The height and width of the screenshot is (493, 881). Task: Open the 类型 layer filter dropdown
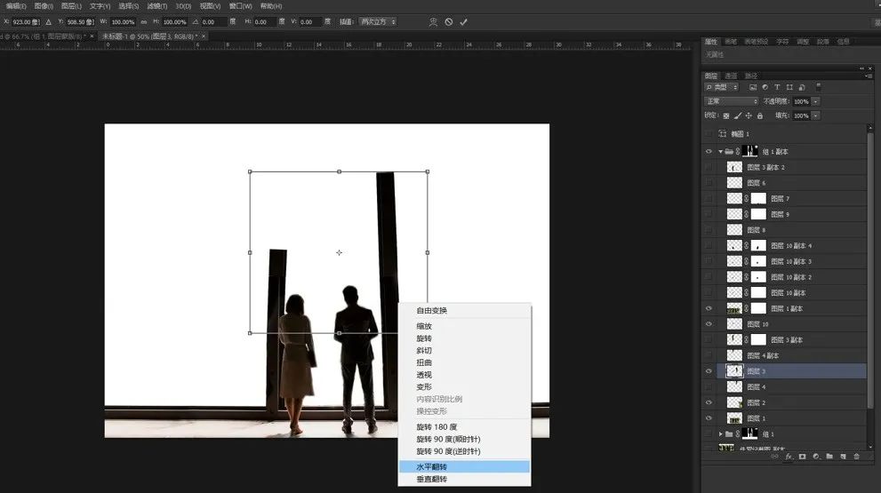[x=722, y=87]
